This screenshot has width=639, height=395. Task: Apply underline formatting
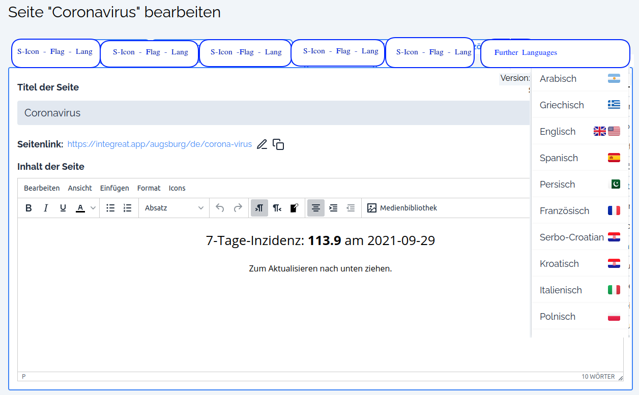[x=63, y=208]
